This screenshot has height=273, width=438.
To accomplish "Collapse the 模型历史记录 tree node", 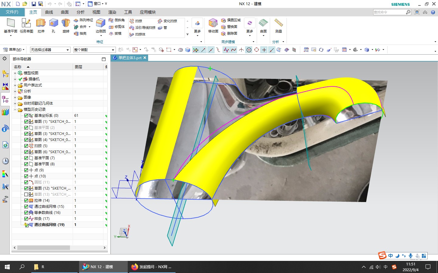I will point(15,110).
